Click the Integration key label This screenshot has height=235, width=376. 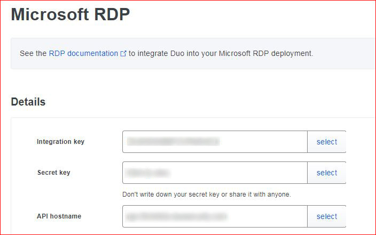pos(60,142)
